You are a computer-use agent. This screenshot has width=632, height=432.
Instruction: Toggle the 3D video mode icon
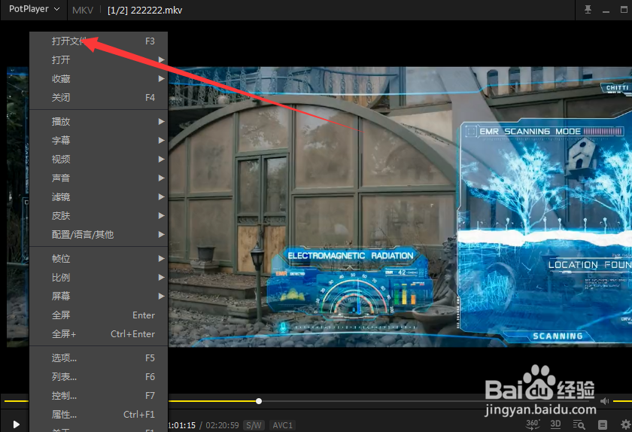pyautogui.click(x=555, y=424)
